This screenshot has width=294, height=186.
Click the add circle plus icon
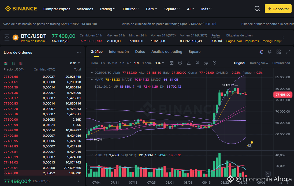click(x=180, y=63)
